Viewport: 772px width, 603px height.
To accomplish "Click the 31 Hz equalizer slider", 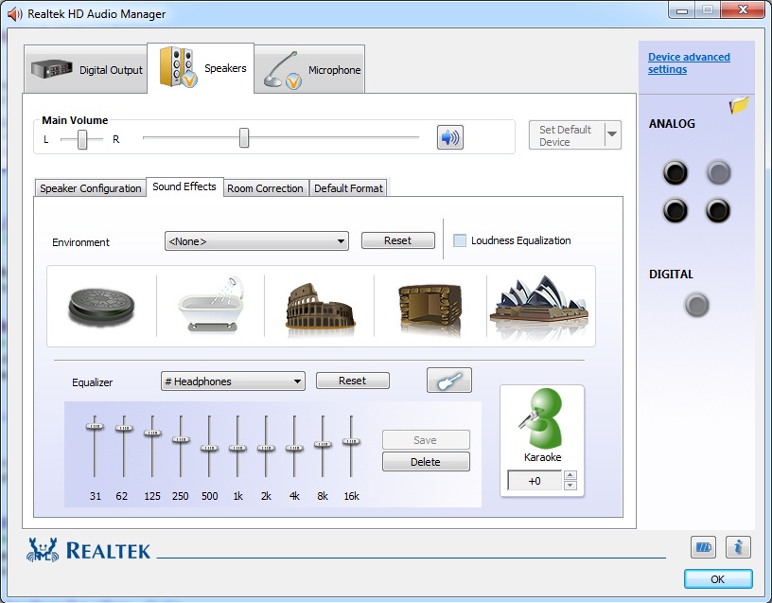I will pos(95,427).
